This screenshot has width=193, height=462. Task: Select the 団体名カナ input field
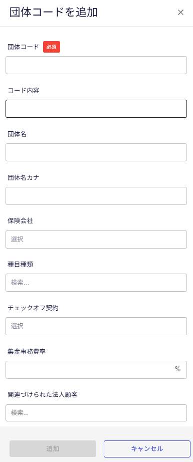[x=96, y=196]
